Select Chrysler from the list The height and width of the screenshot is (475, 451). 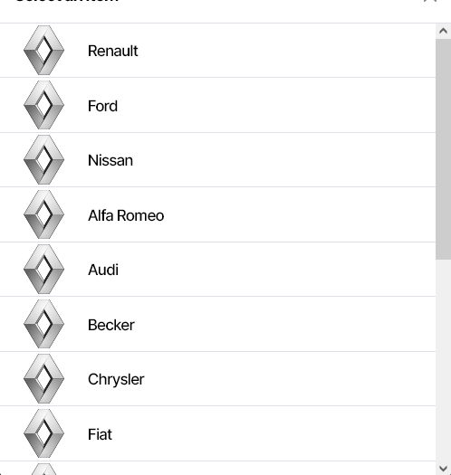coord(217,379)
